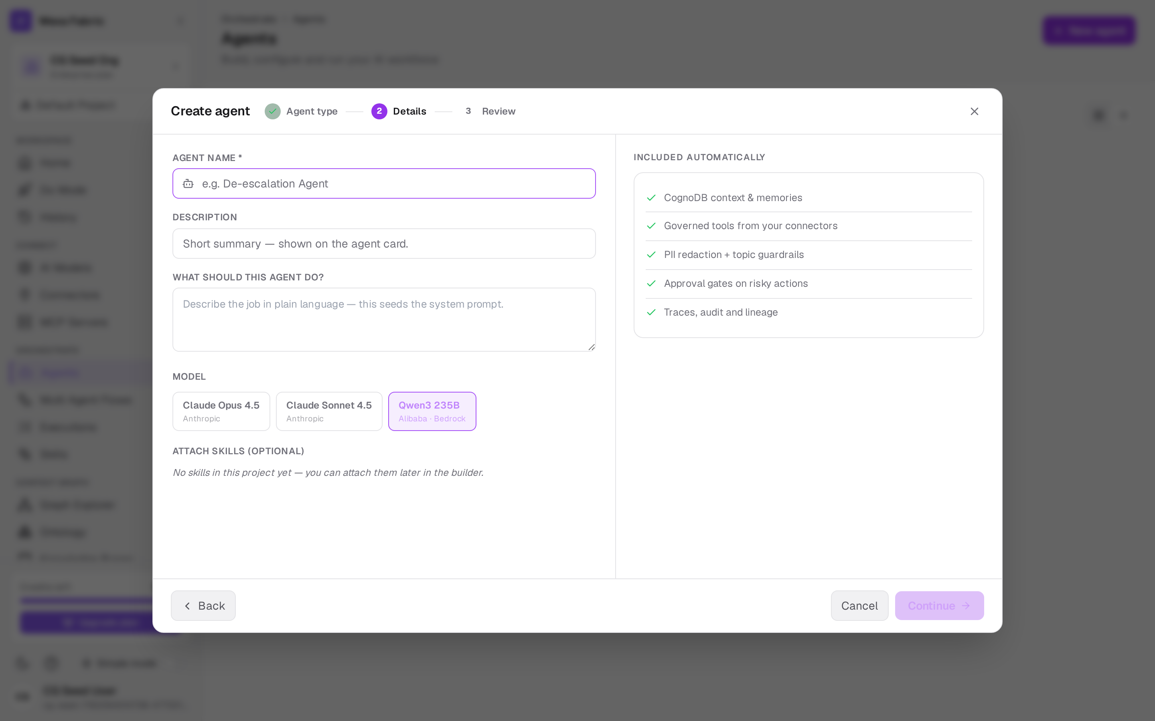Click the check icon beside PII redaction
Viewport: 1155px width, 721px height.
(x=651, y=255)
